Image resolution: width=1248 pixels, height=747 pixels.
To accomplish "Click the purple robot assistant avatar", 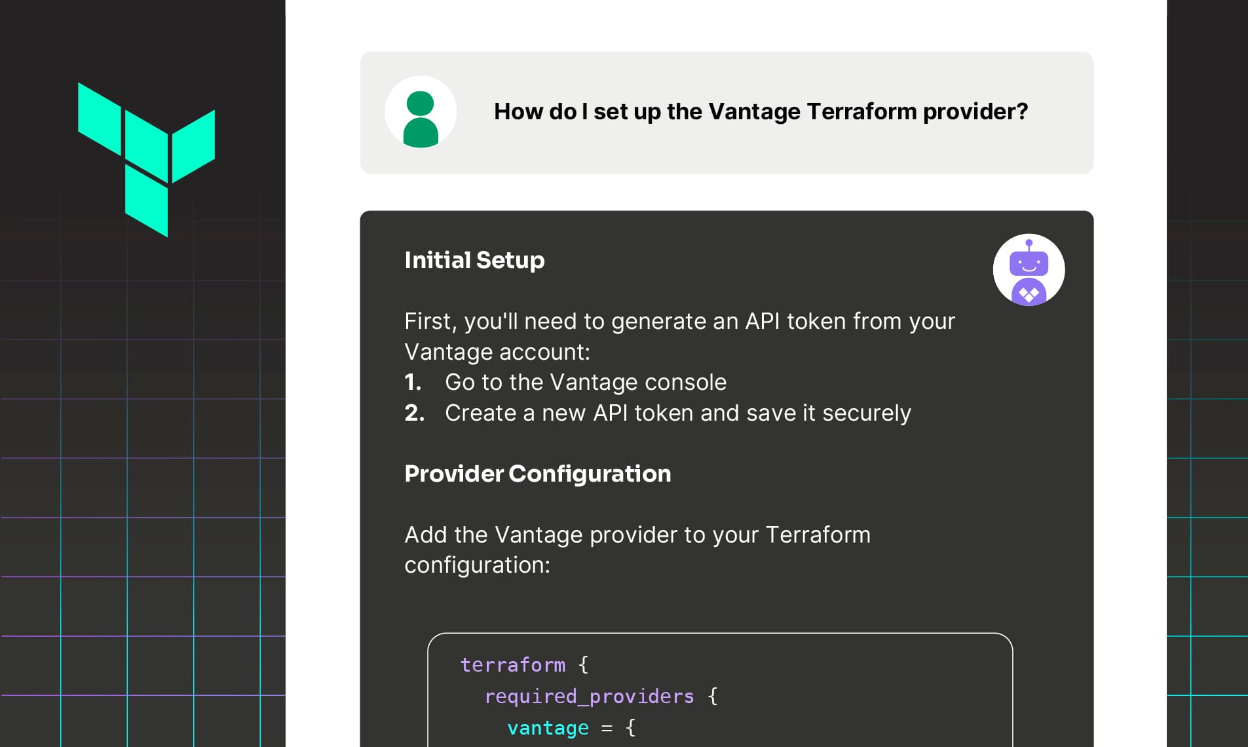I will [x=1029, y=270].
